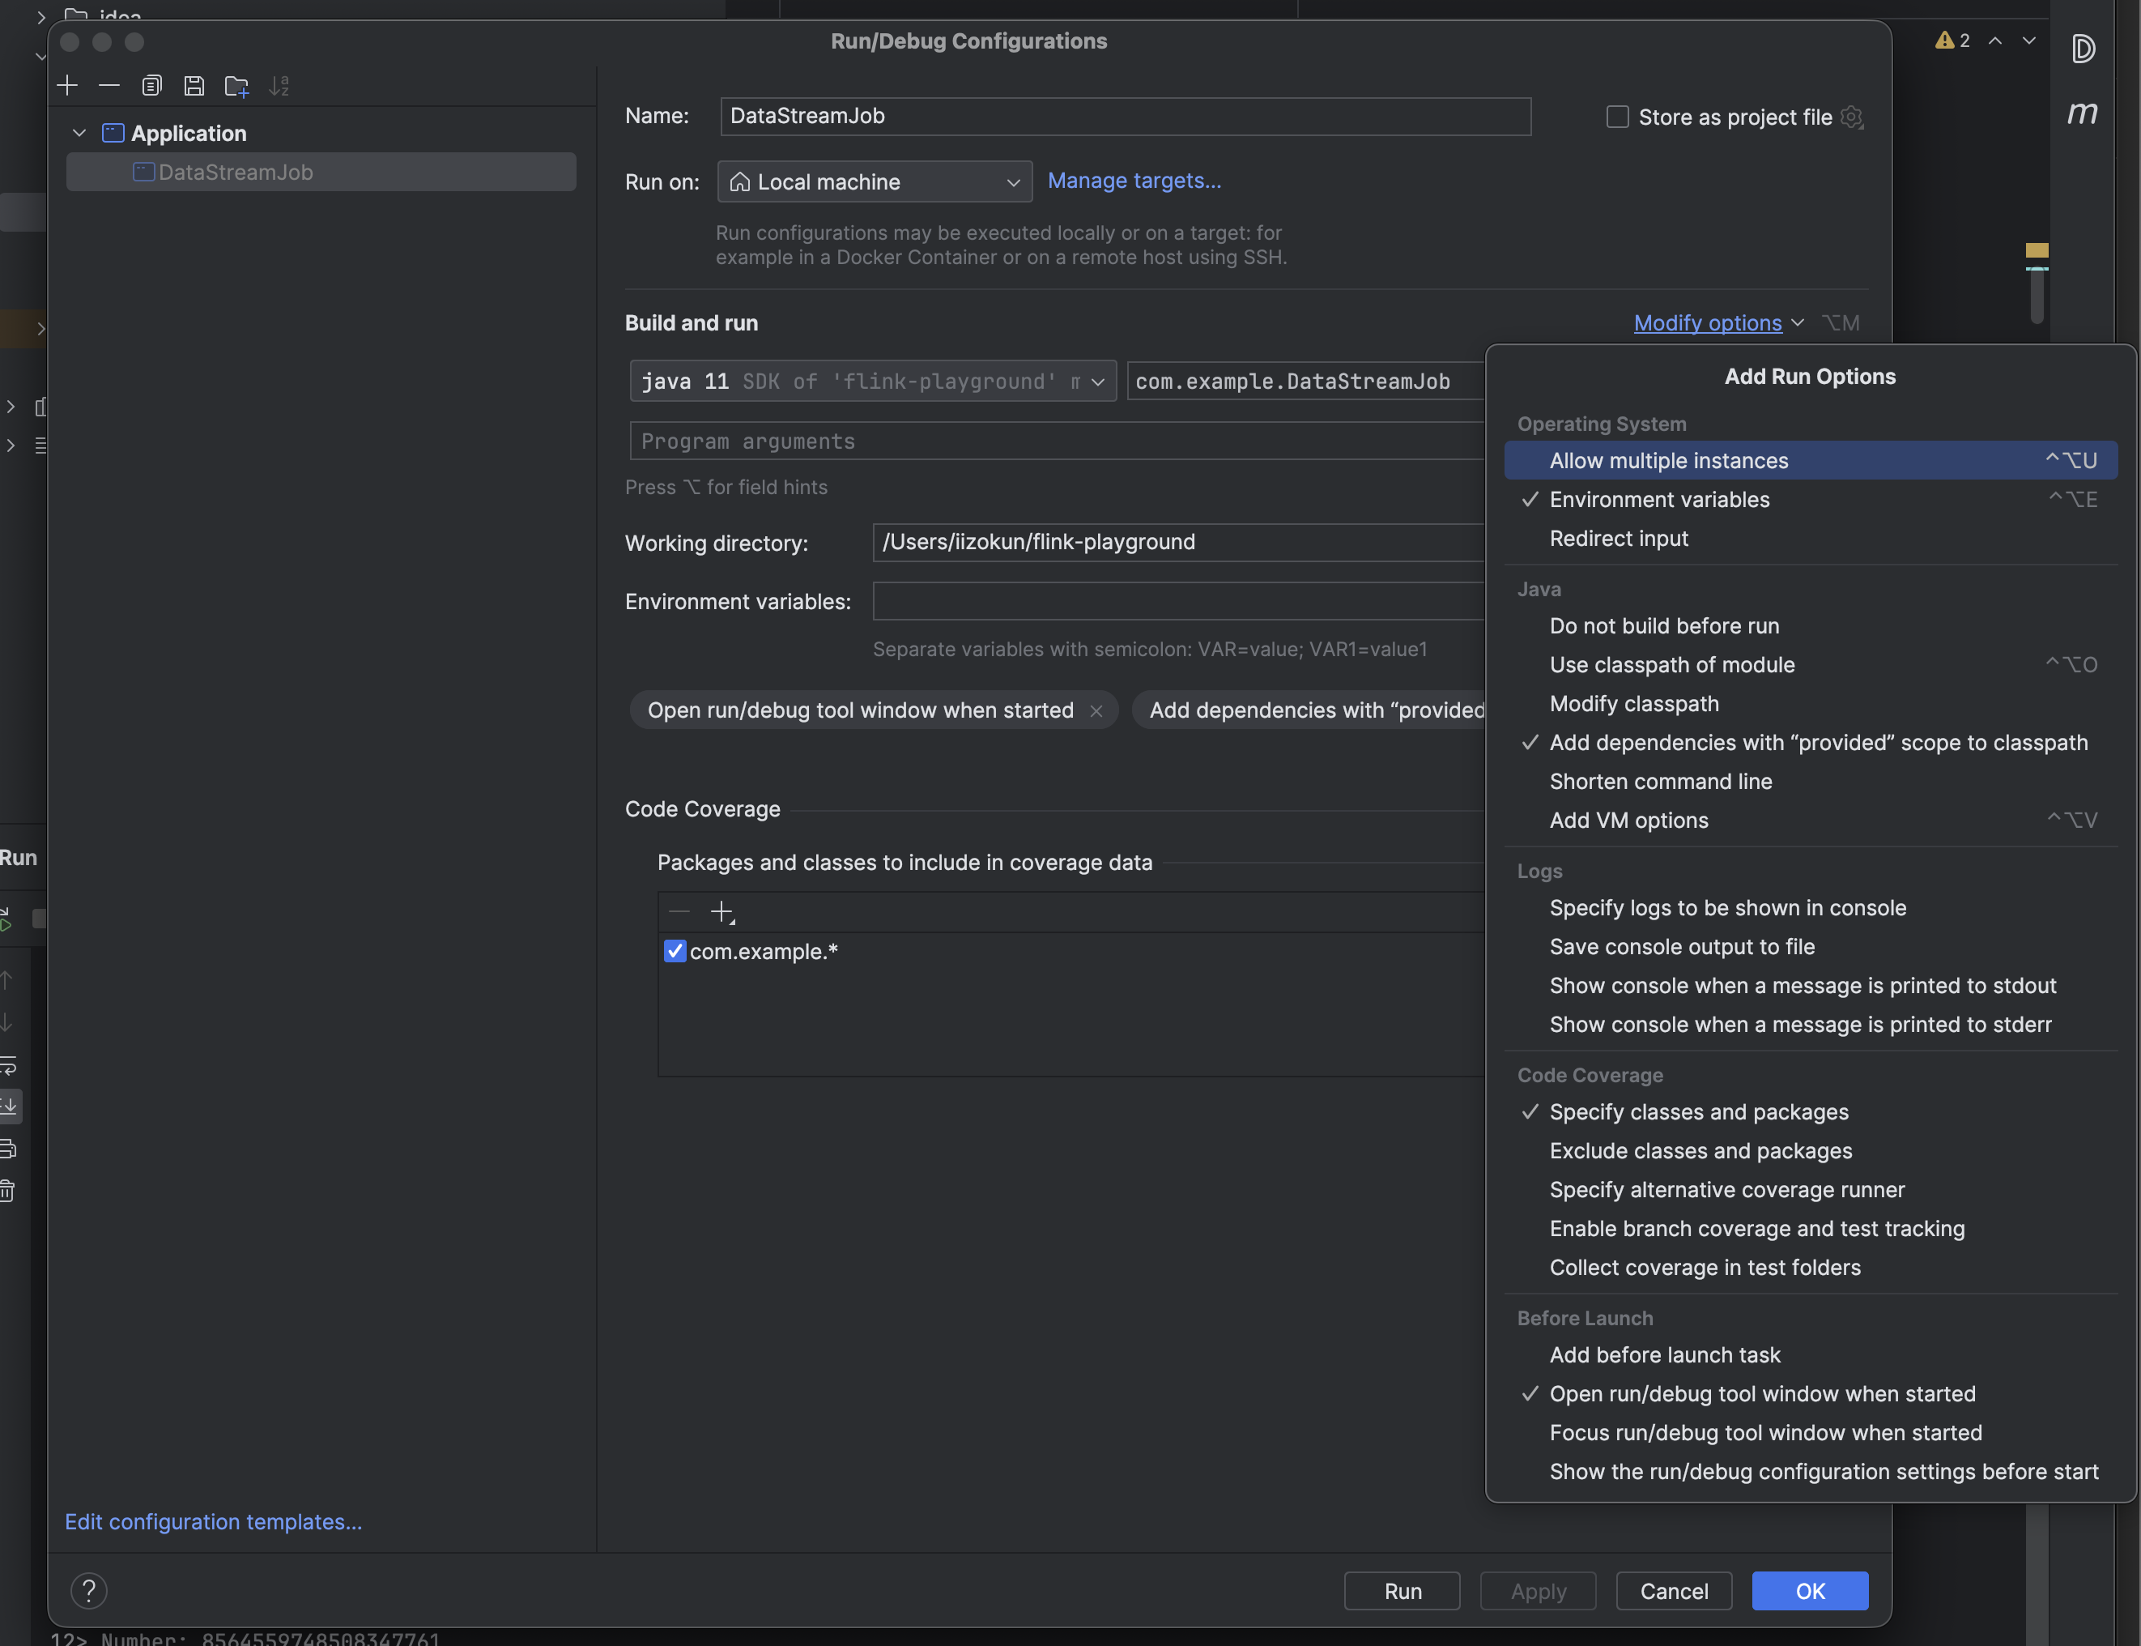Click main class field com.example.DataStreamJob

[x=1305, y=382]
